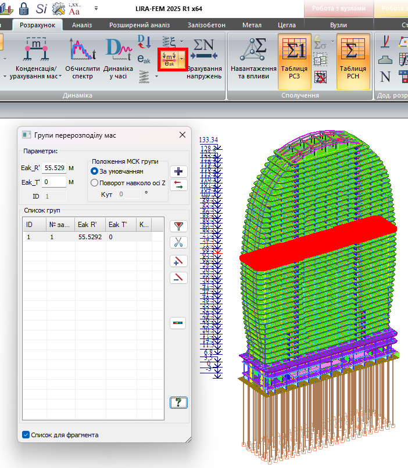Select За умовчанням radio option
The width and height of the screenshot is (408, 468).
pos(94,171)
